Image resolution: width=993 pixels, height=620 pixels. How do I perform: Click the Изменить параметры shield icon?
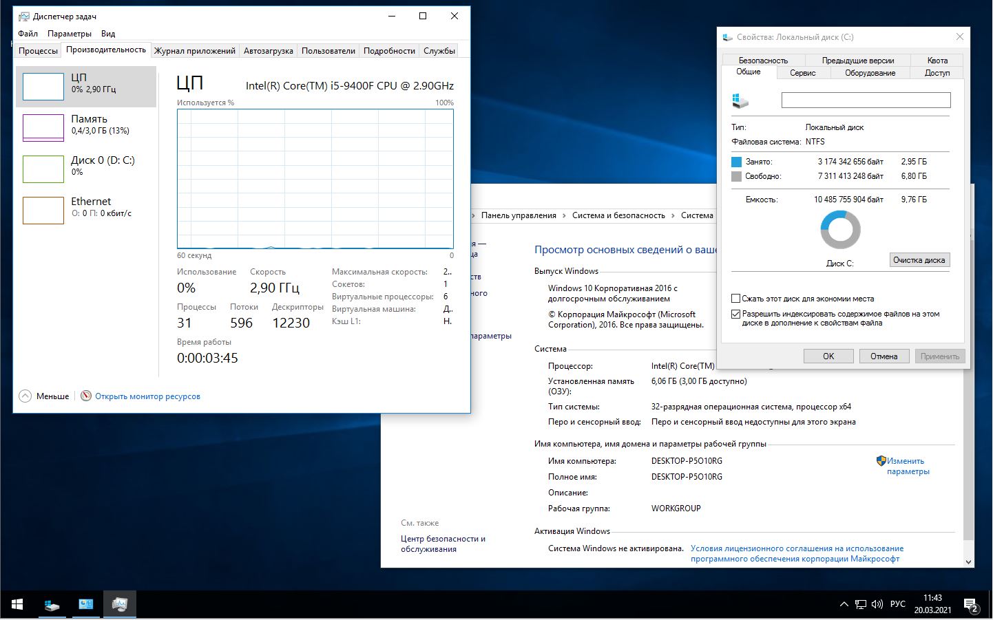[x=881, y=461]
